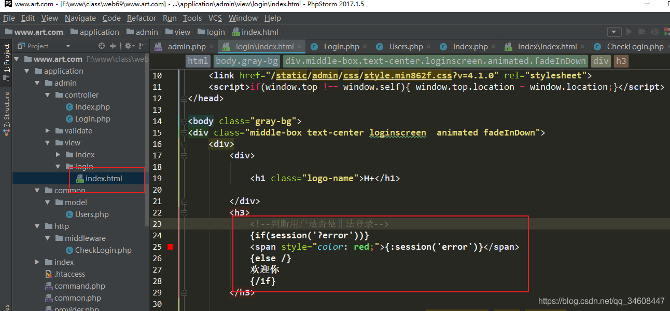Close the login\index.html tab
Viewport: 670px width, 311px height.
[x=301, y=47]
